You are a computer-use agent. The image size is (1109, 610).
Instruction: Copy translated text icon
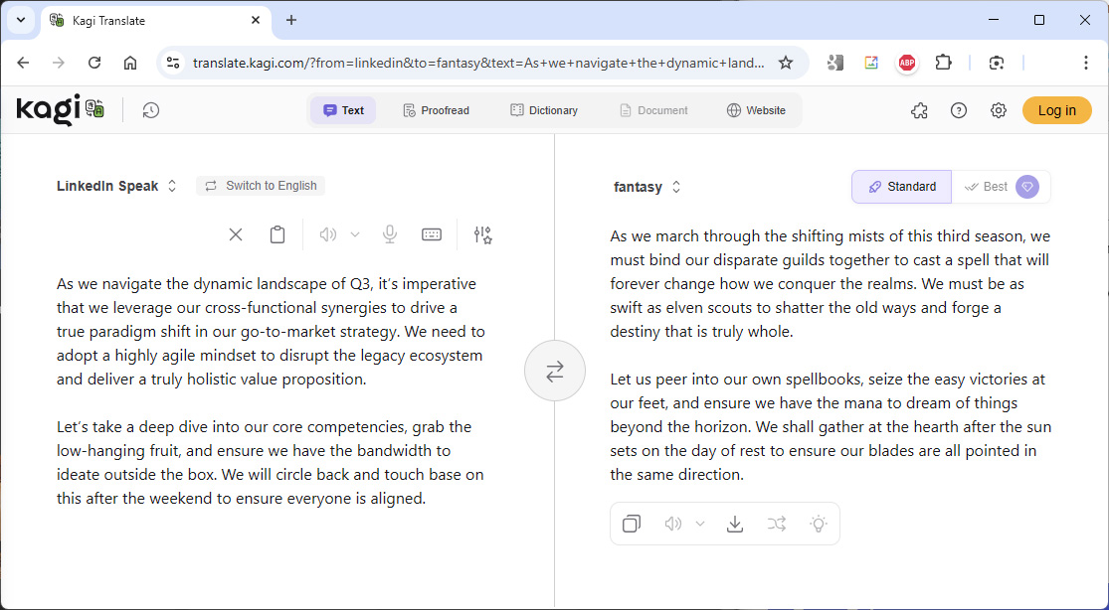click(x=632, y=524)
